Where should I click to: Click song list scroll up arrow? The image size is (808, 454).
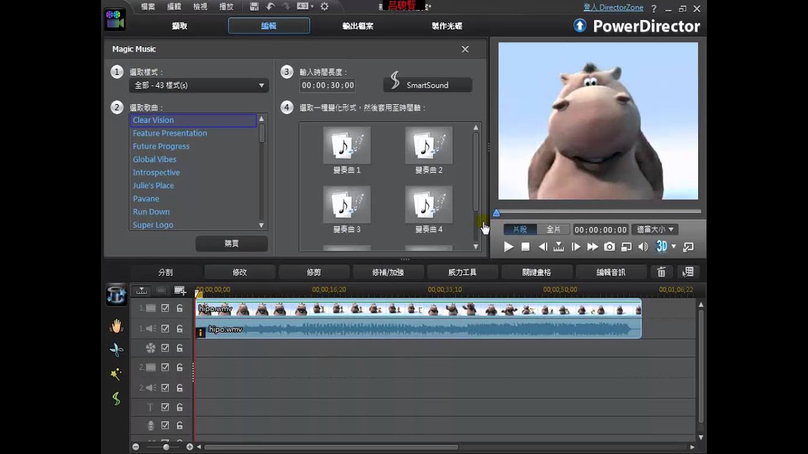pos(261,119)
